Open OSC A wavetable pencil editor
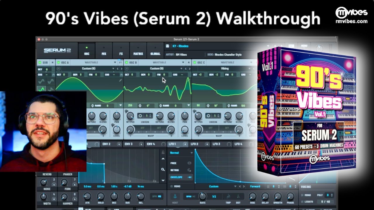This screenshot has width=374, height=210. [120, 80]
